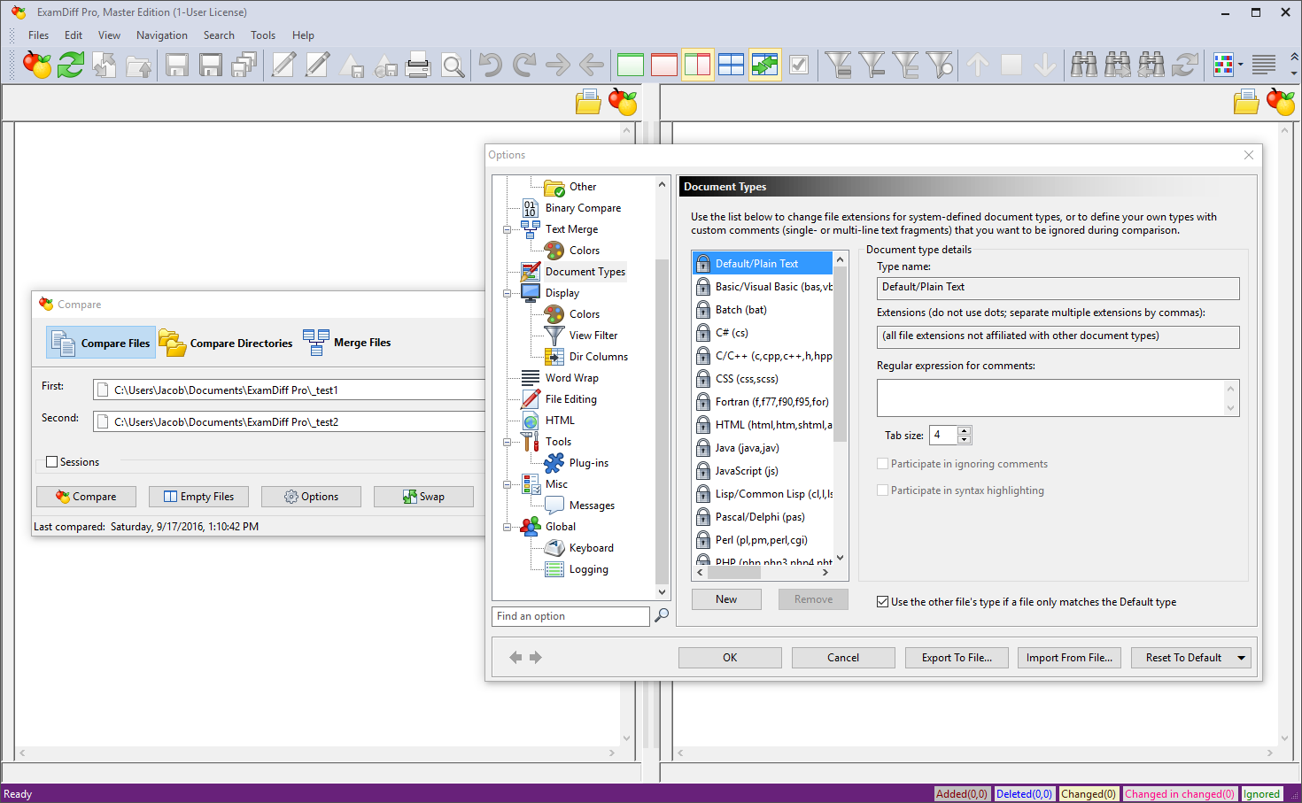Click the Redo arrow in toolbar
The width and height of the screenshot is (1302, 803).
point(524,65)
